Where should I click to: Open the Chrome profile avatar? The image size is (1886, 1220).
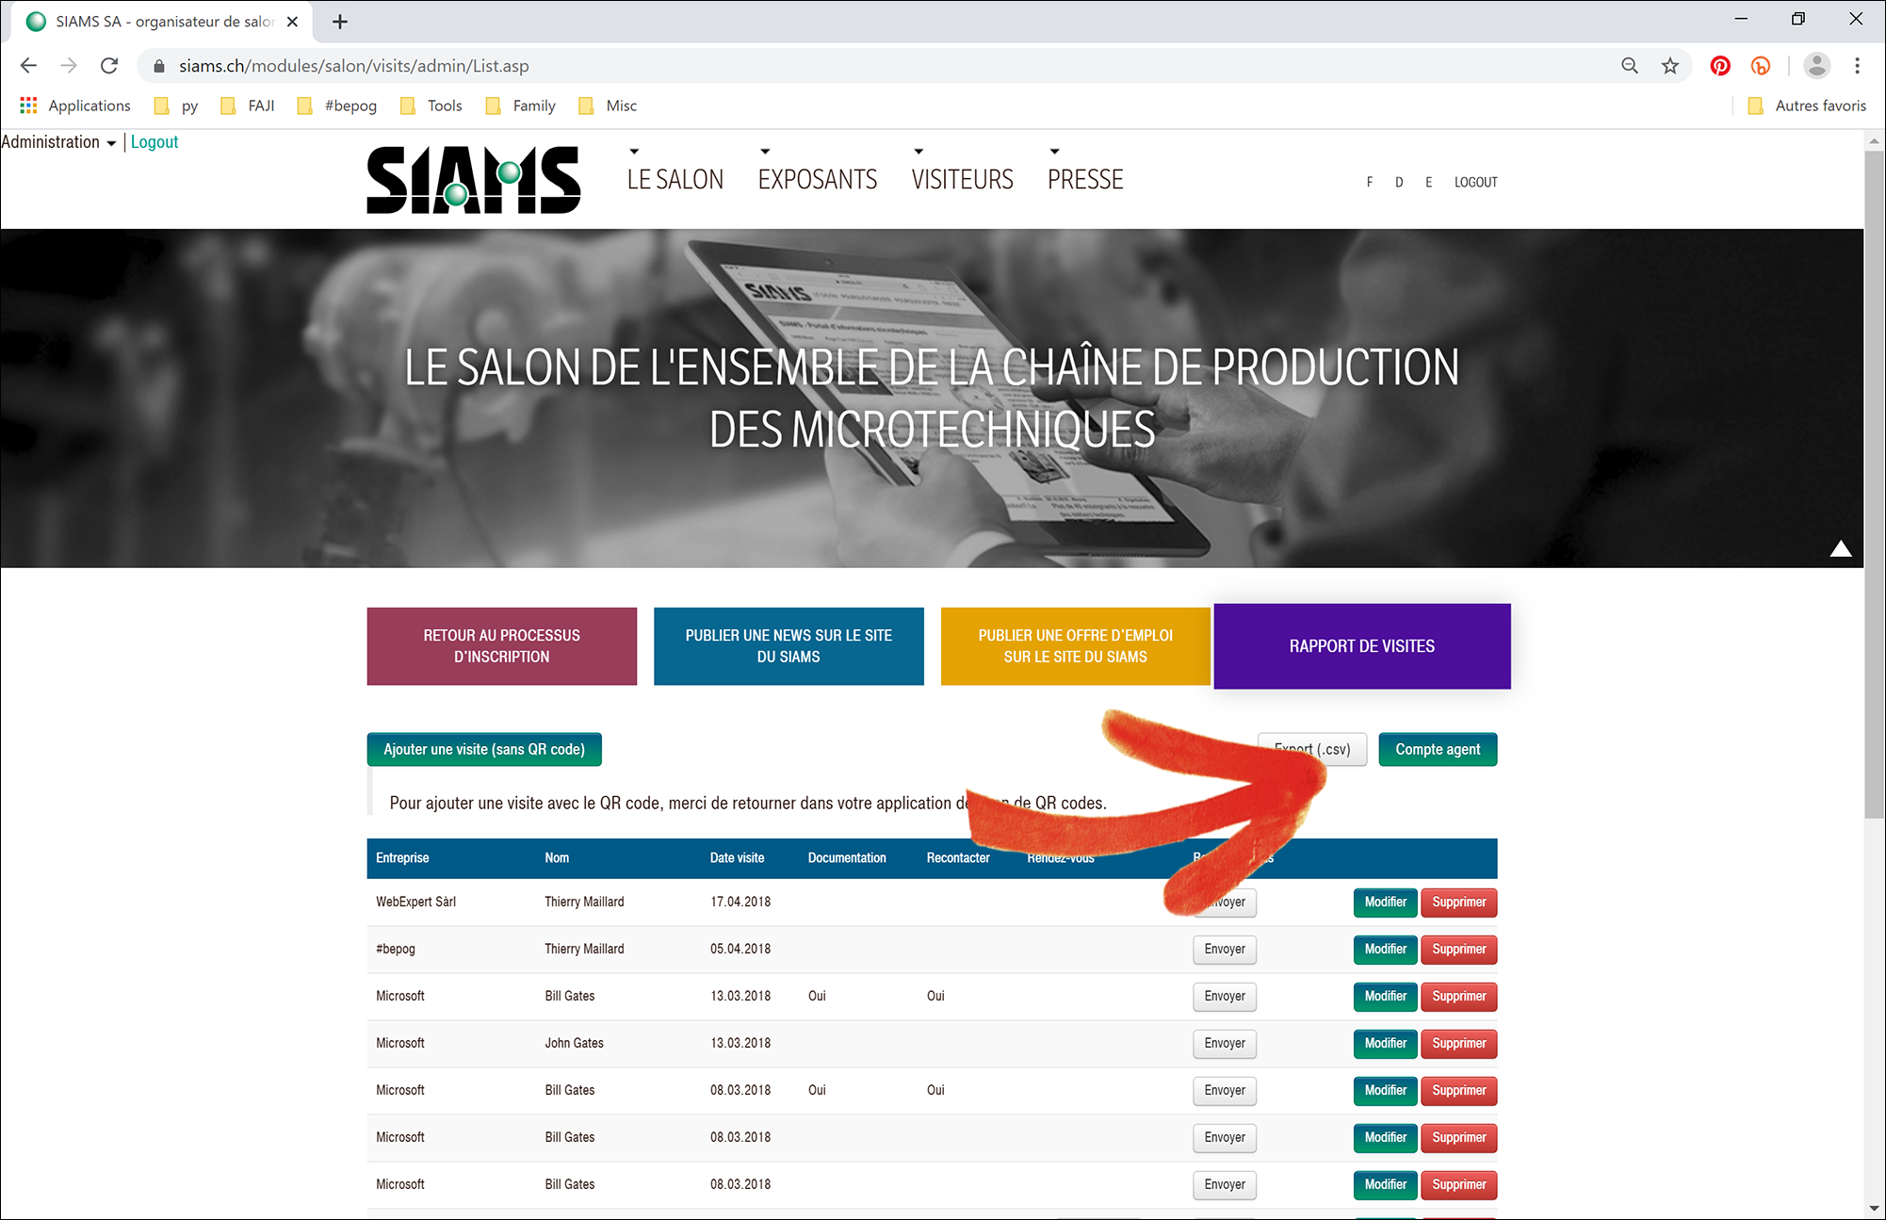click(1816, 66)
